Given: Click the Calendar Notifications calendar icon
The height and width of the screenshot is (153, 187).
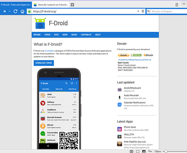Looking at the screenshot, I should (120, 105).
